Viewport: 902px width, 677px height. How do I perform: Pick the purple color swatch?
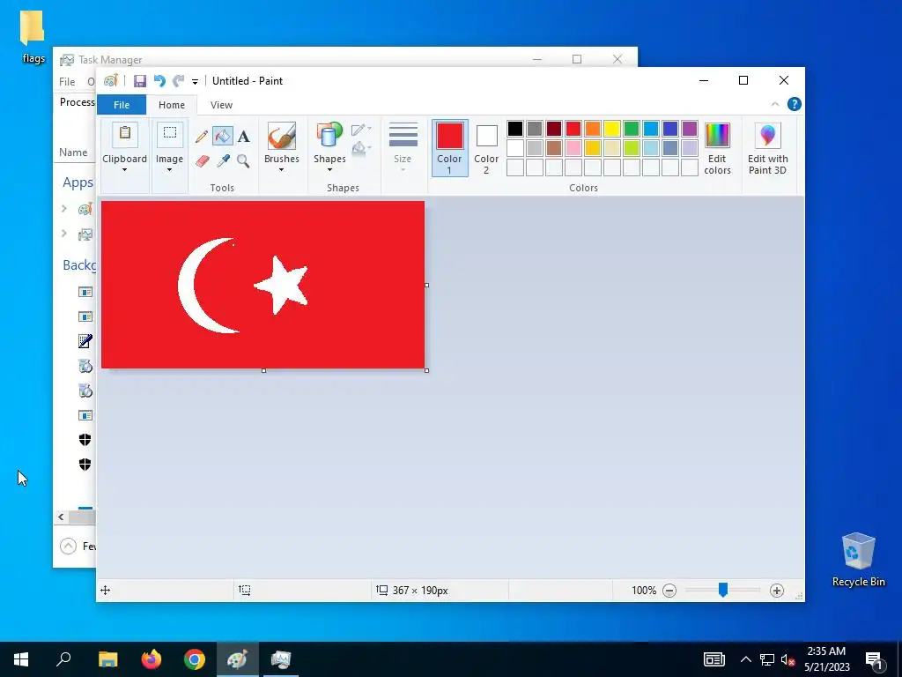690,129
